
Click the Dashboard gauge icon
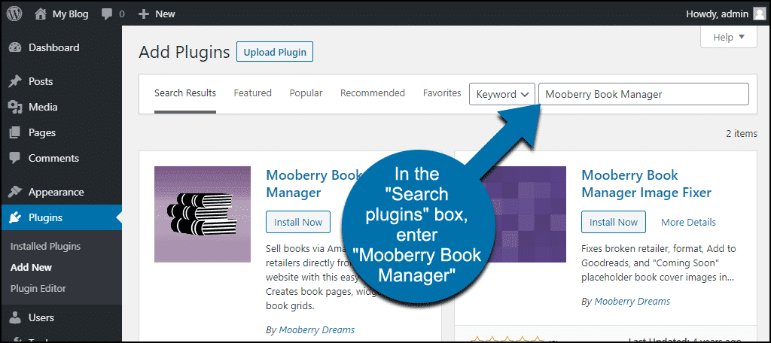click(15, 47)
